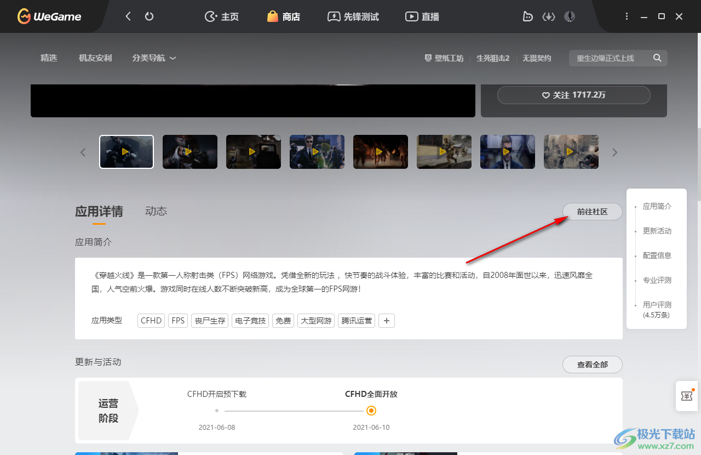Select 机友安利 in store navigation
The image size is (701, 455).
pos(95,58)
